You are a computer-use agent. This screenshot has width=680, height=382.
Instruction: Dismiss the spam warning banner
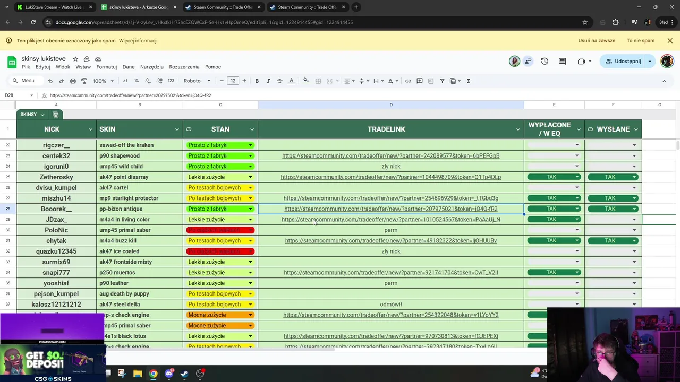(x=670, y=41)
